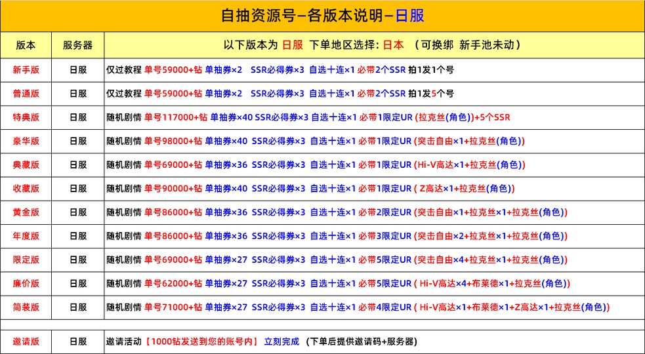Select the 年度版 version cell

(x=26, y=236)
